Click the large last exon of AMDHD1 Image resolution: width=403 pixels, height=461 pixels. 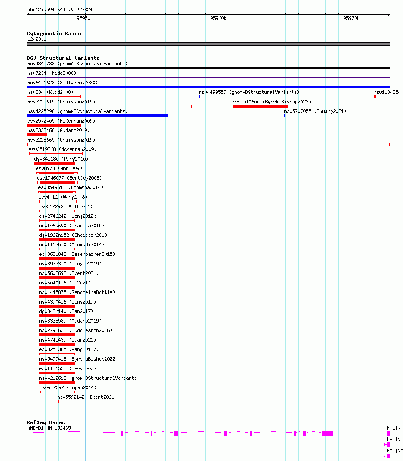pos(328,433)
